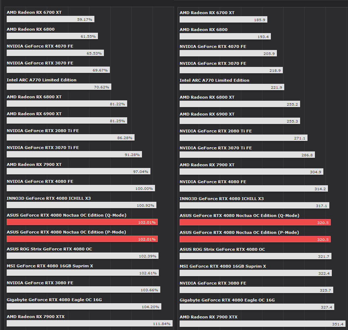Click AMD Radeon RX 6900 XT label in left chart

34,114
